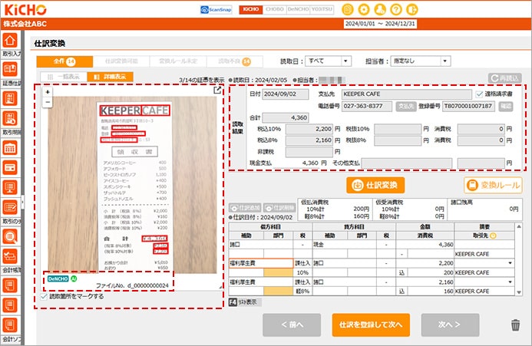Open the credit card icon in sidebar
The width and height of the screenshot is (532, 346).
[x=10, y=167]
